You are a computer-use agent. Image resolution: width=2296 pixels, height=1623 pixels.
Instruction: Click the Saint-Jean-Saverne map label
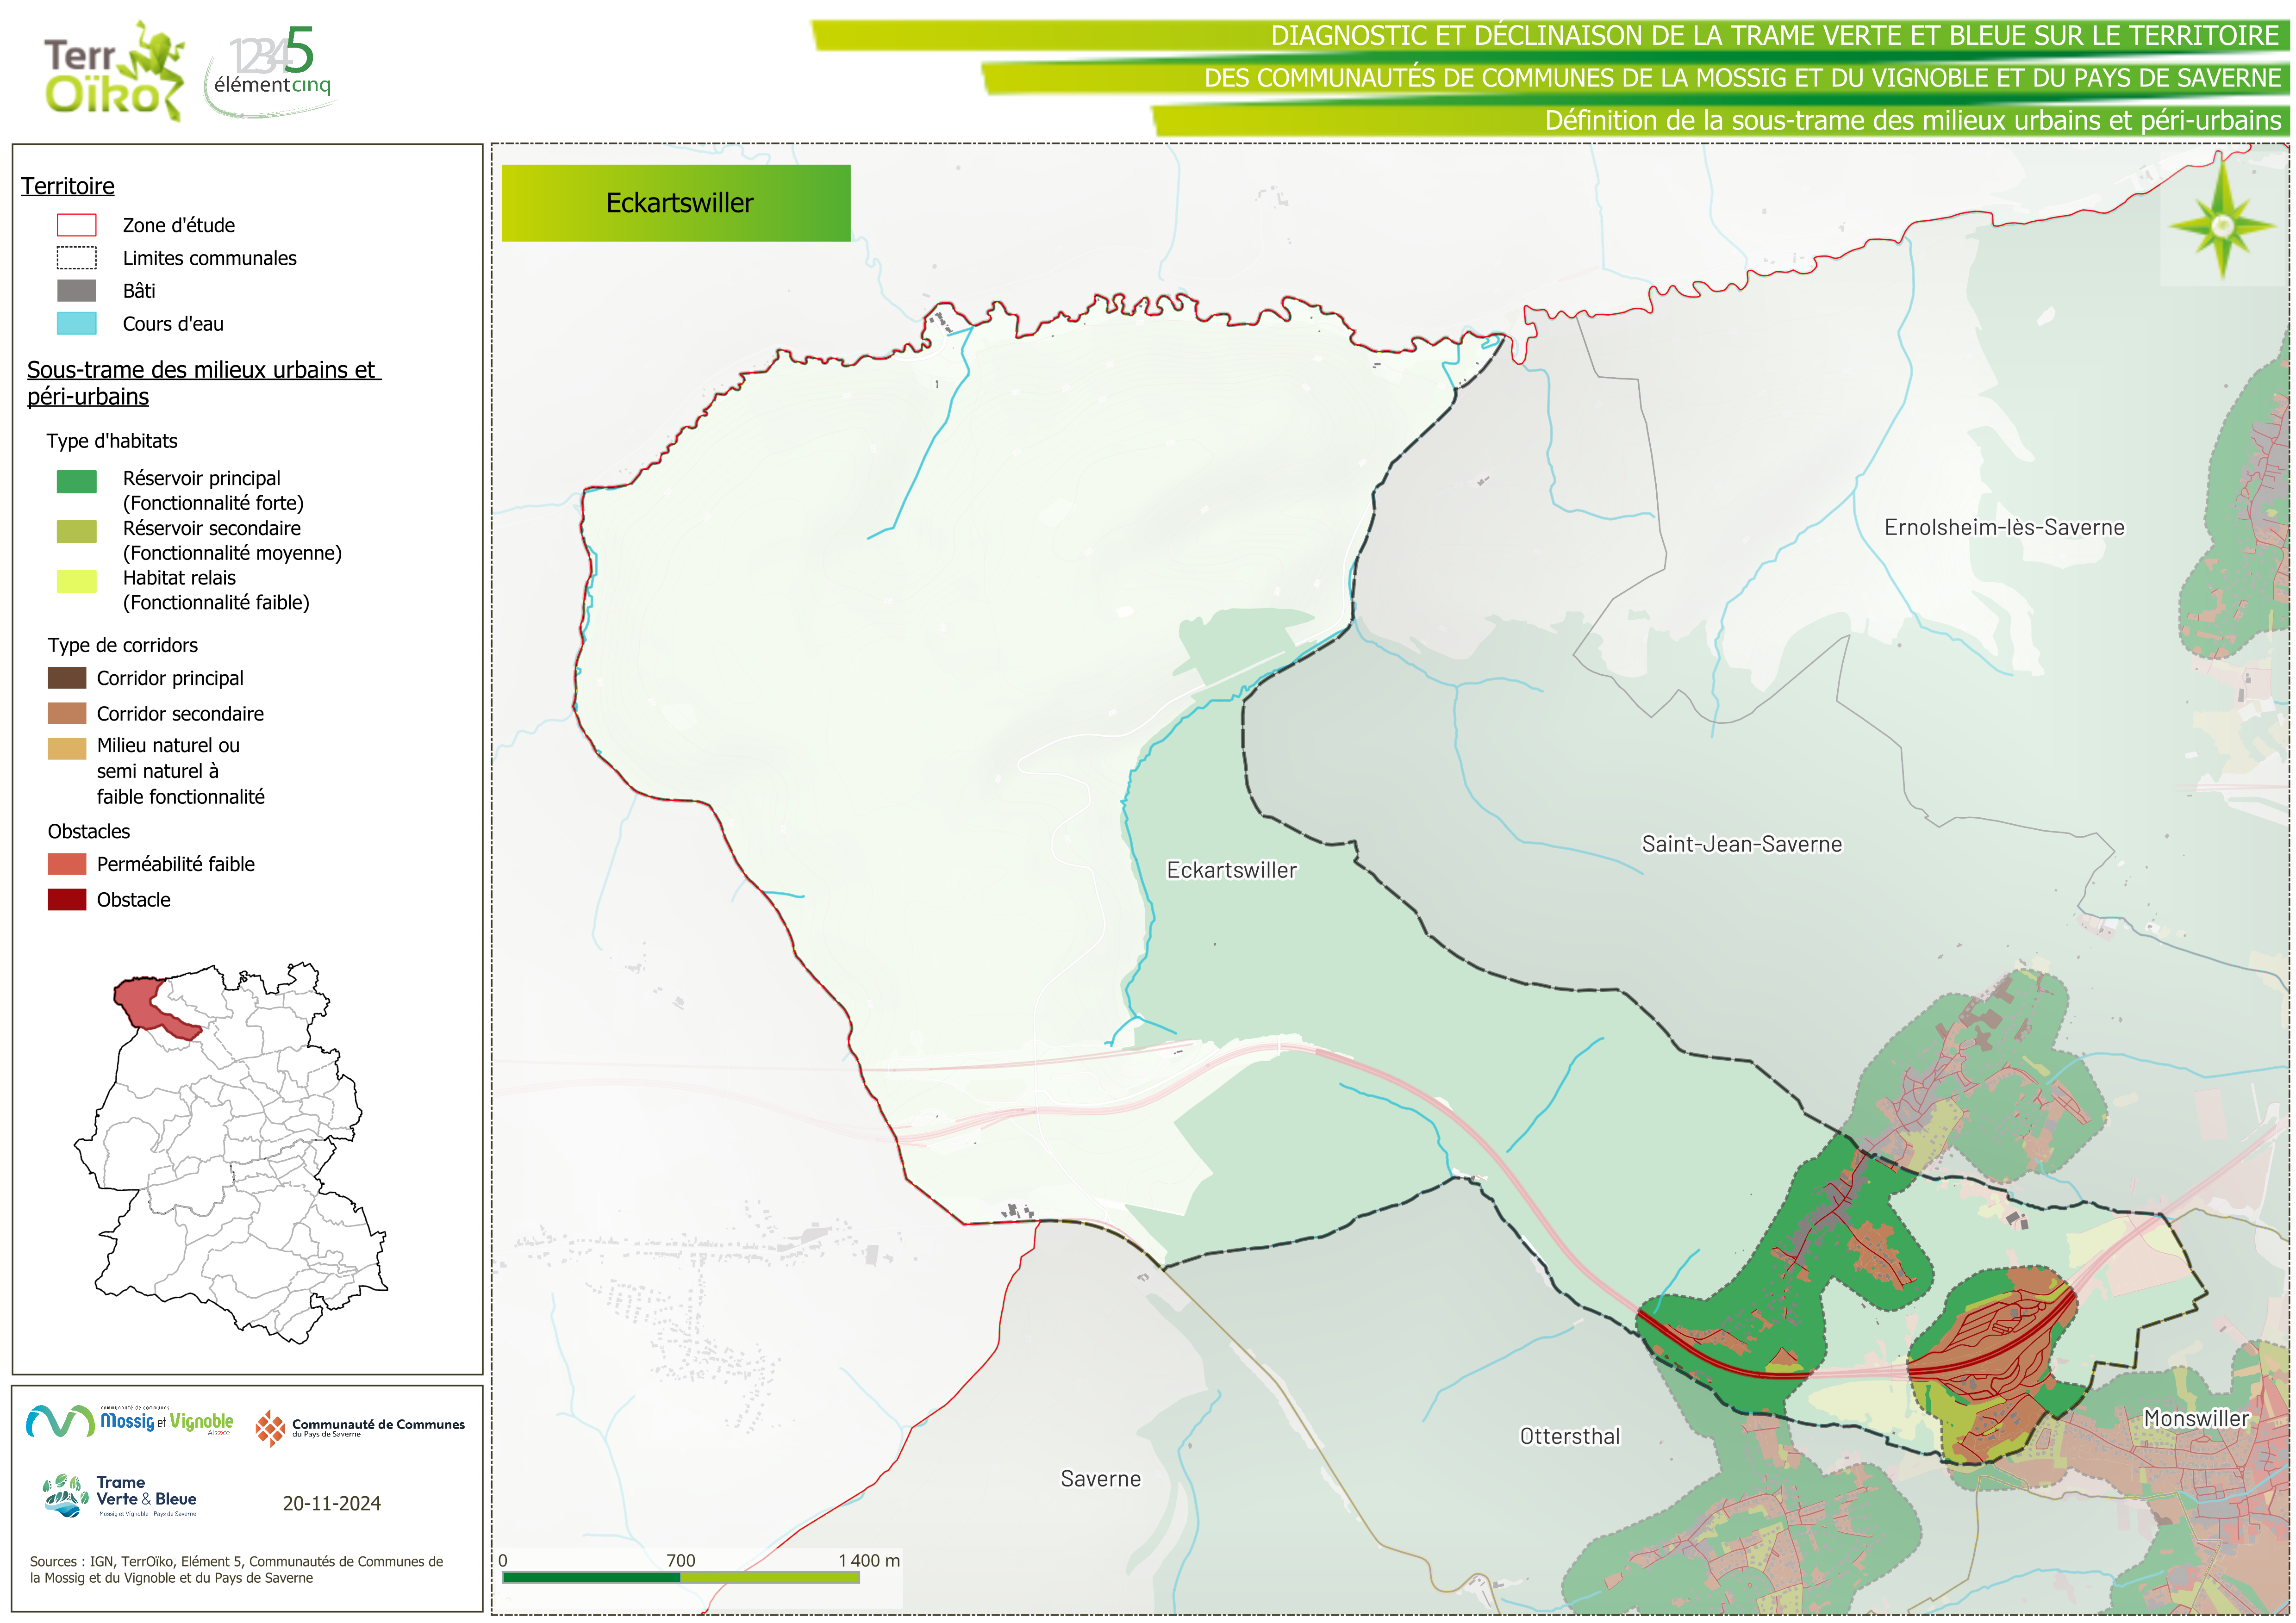[x=1741, y=844]
